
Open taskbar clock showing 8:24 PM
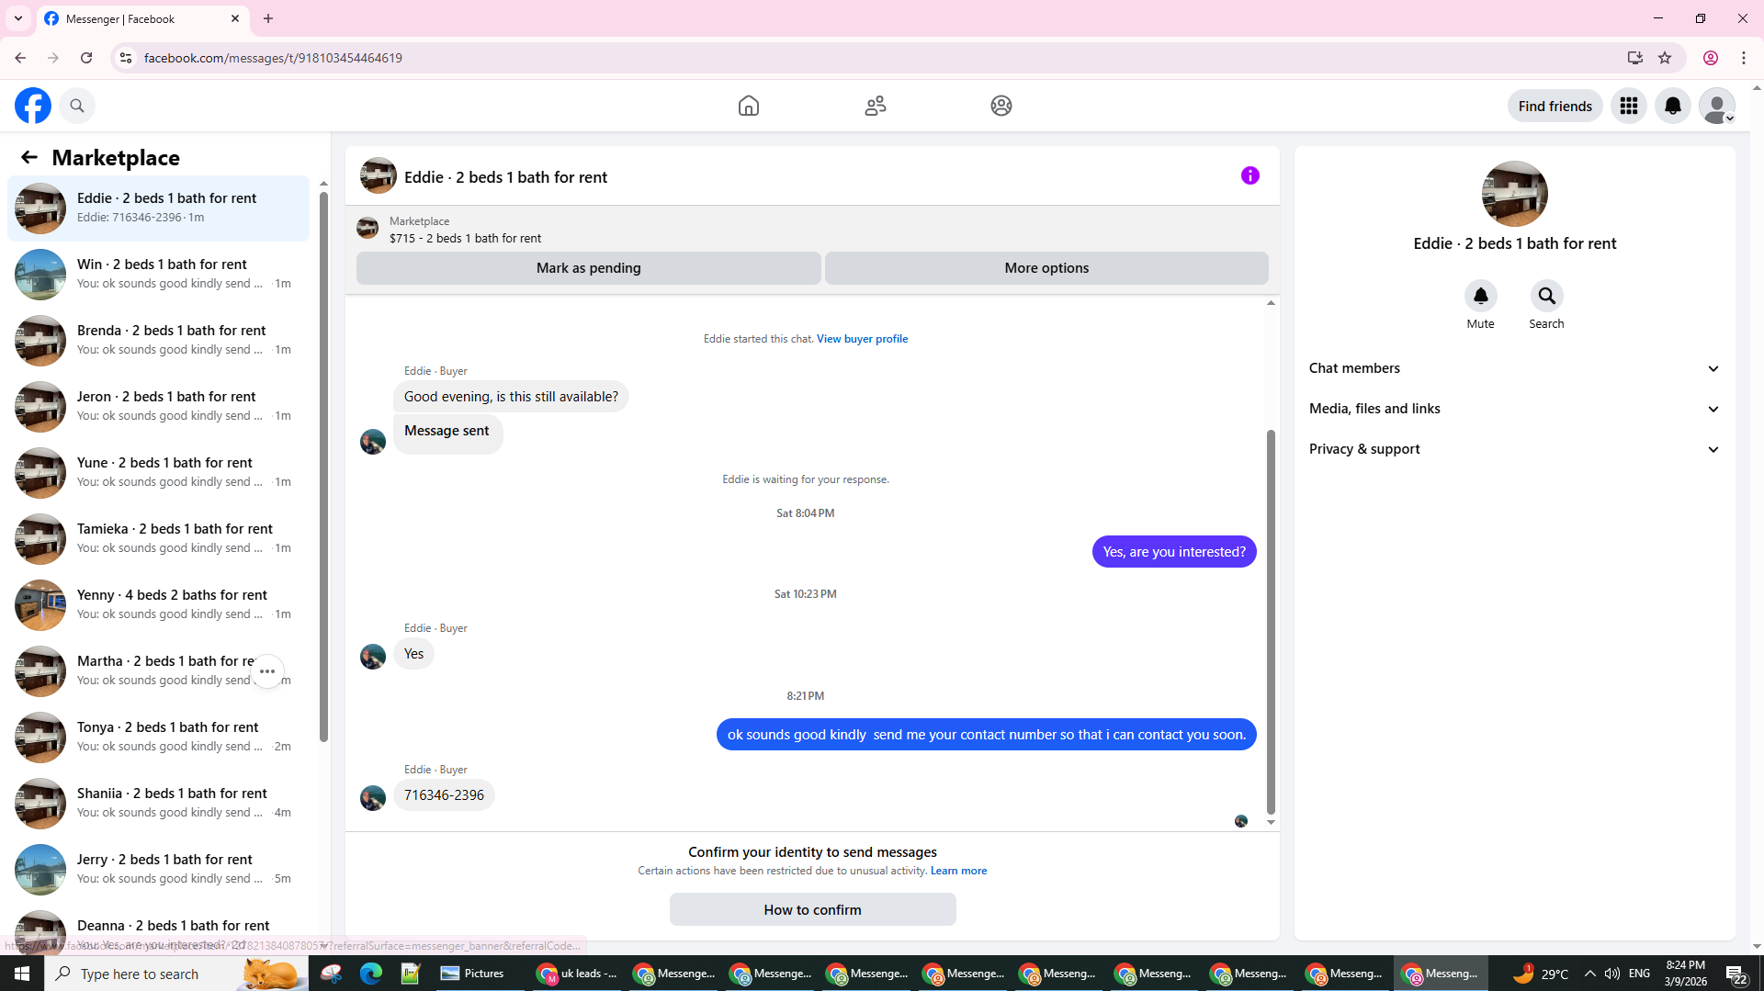click(x=1686, y=974)
